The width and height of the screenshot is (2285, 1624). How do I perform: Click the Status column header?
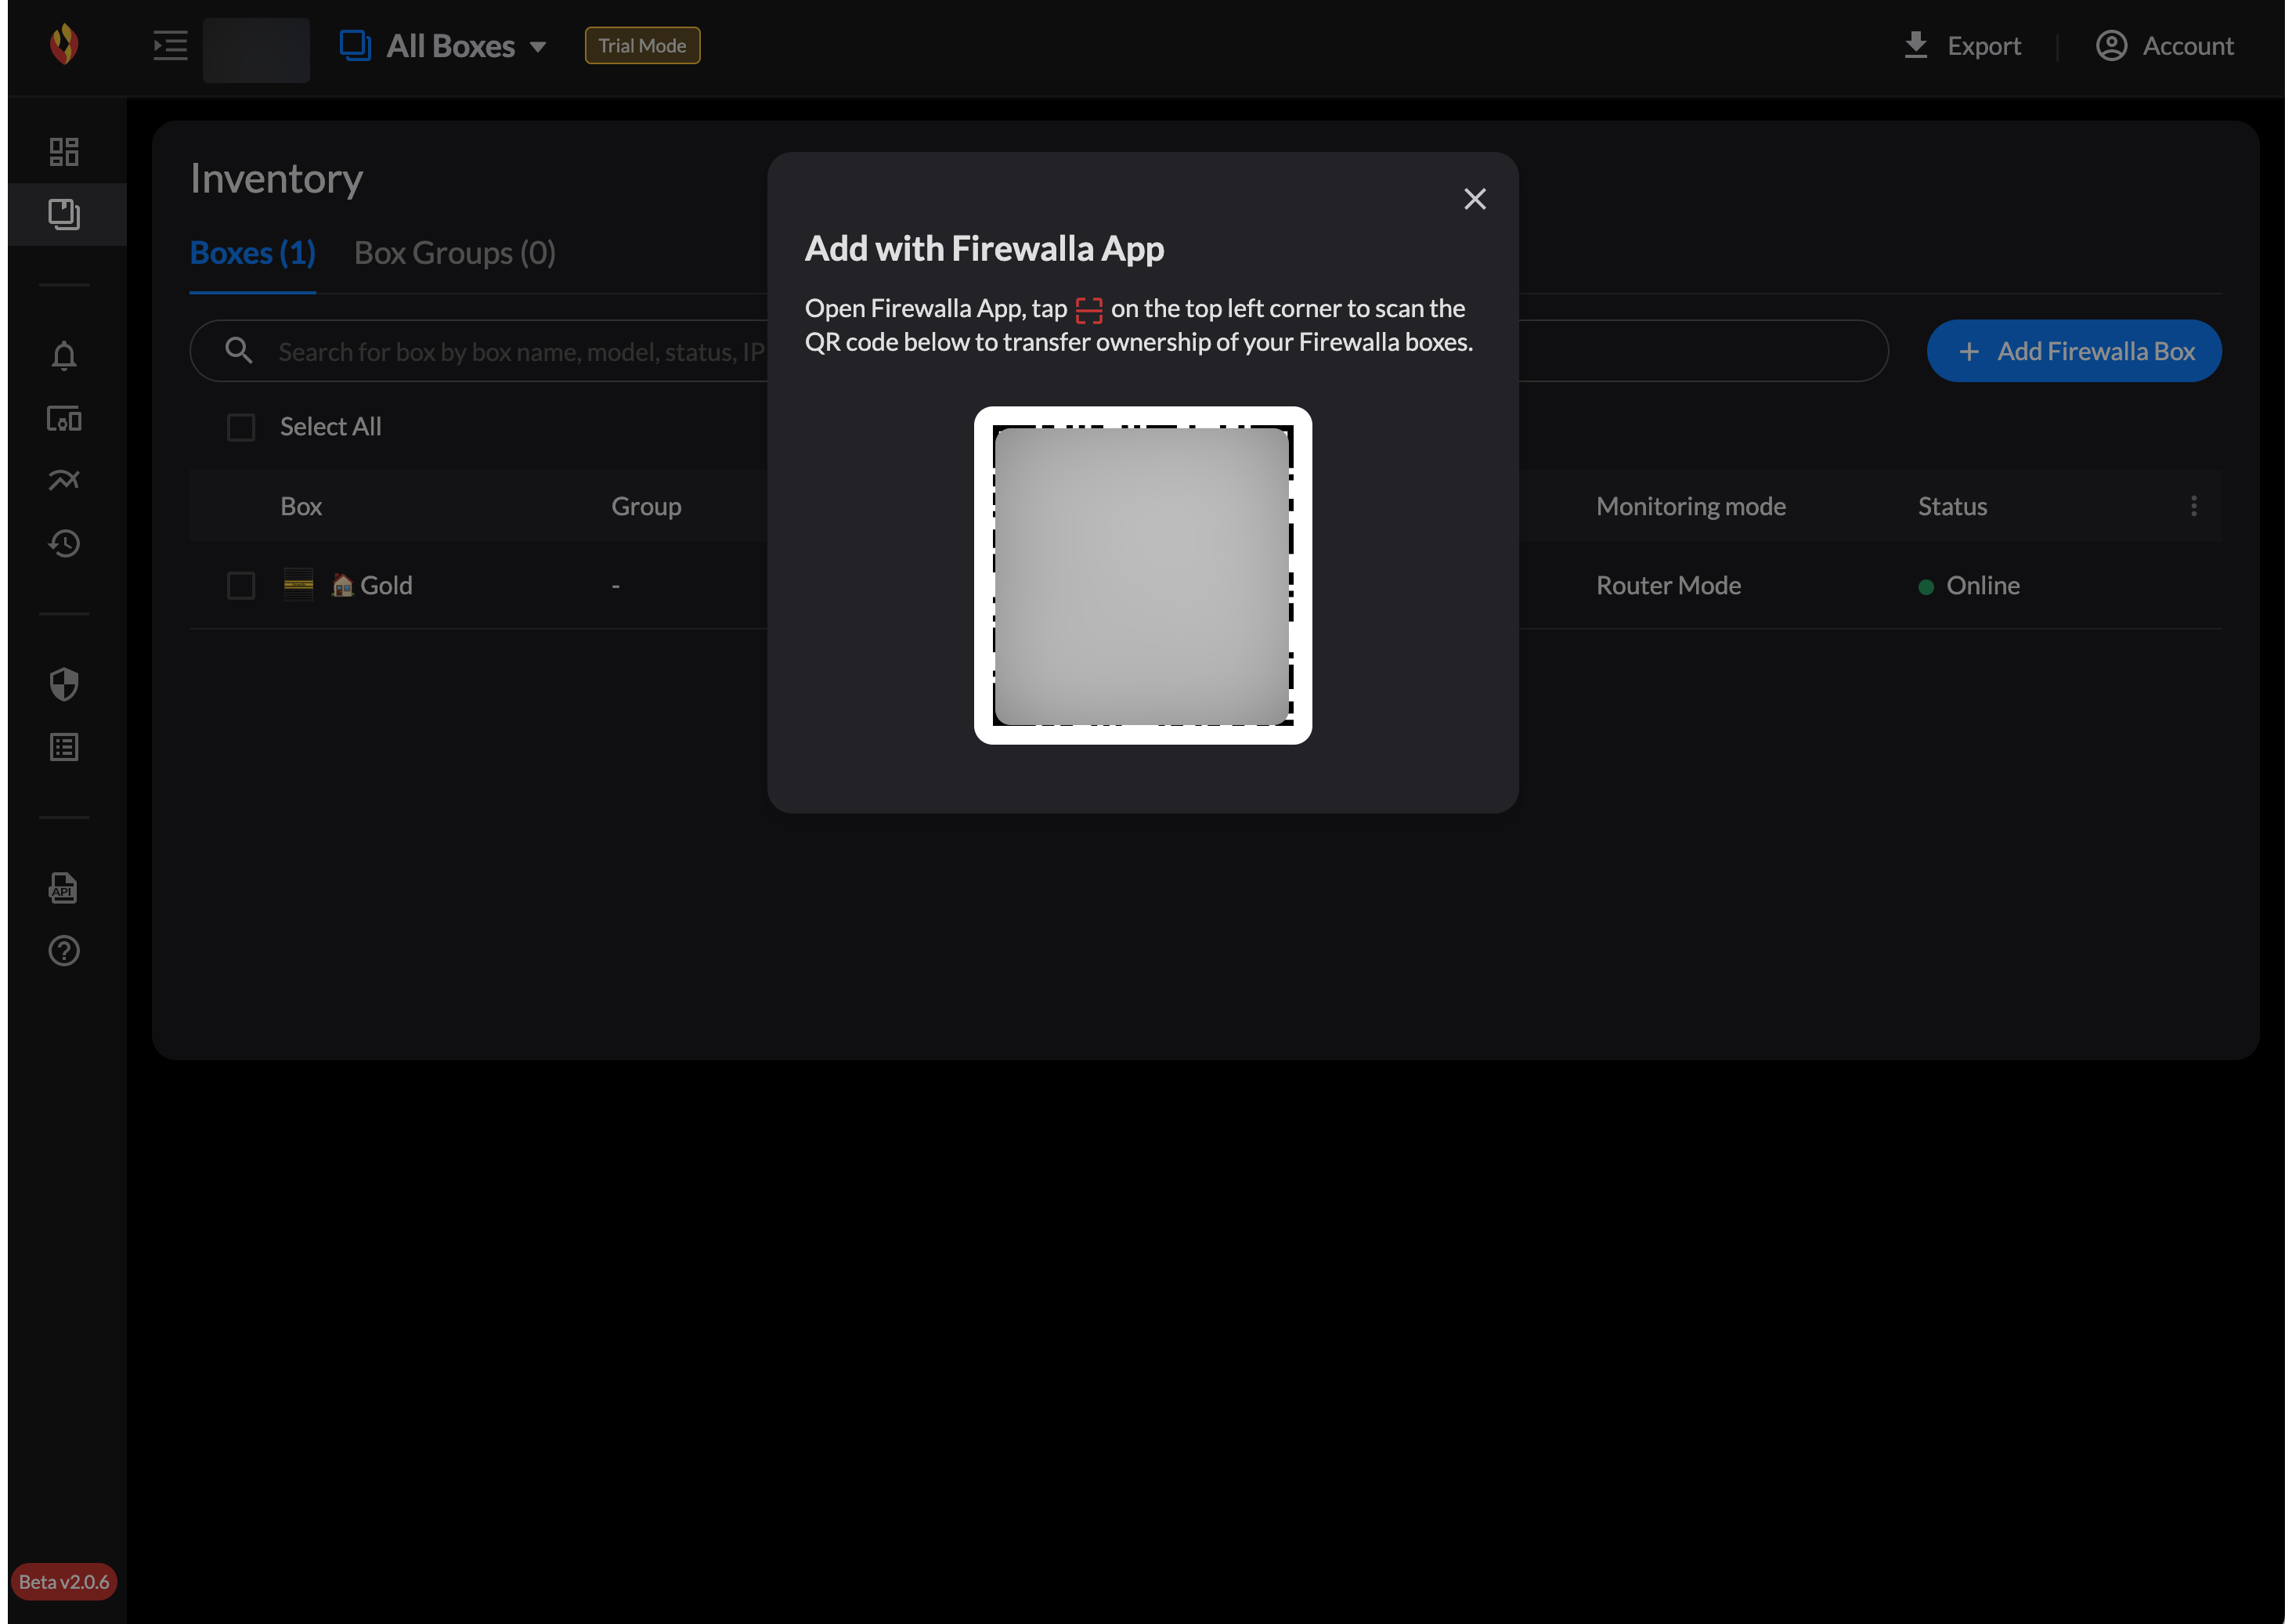[x=1952, y=506]
